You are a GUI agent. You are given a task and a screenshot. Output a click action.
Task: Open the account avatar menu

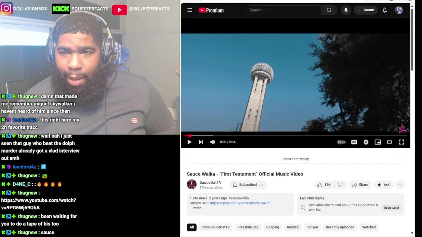click(x=399, y=10)
